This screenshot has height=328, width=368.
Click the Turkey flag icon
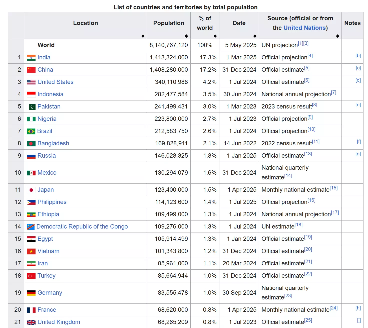point(31,276)
